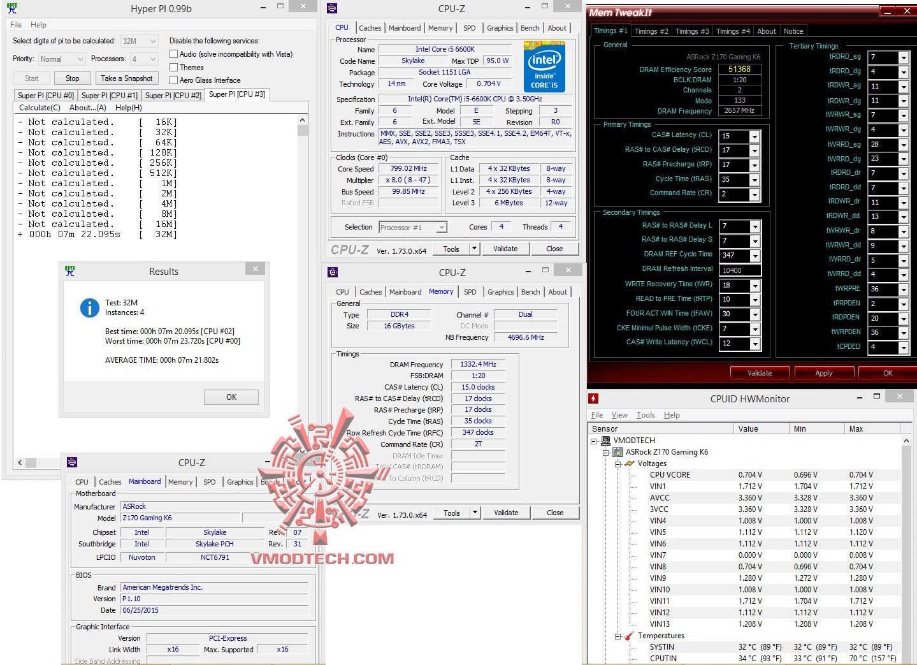
Task: Click Close in the CPU-Z Memory window
Action: tap(555, 513)
